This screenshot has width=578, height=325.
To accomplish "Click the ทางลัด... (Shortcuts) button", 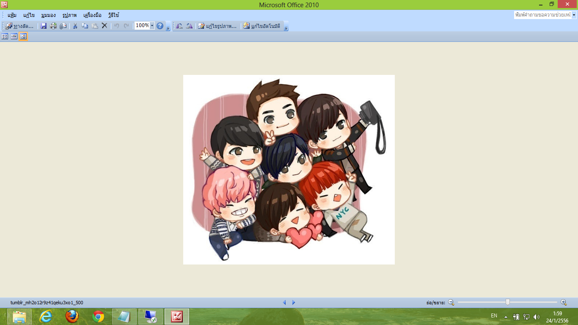I will click(x=20, y=26).
